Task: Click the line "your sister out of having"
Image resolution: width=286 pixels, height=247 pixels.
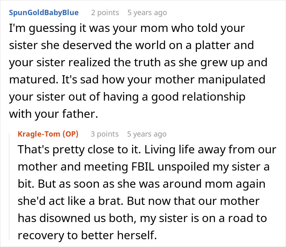Action: point(127,97)
